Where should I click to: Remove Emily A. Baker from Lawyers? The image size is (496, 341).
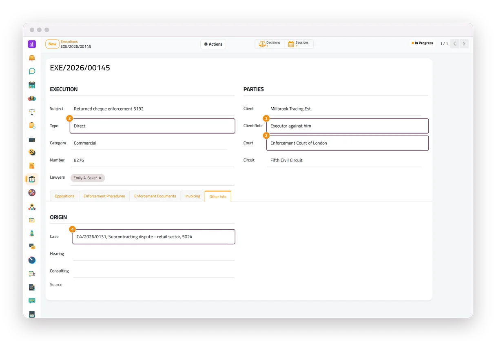[x=100, y=178]
